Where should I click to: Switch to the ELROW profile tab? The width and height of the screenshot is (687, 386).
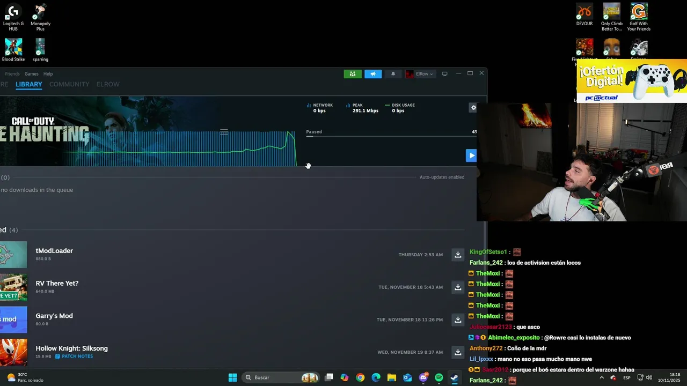point(108,84)
